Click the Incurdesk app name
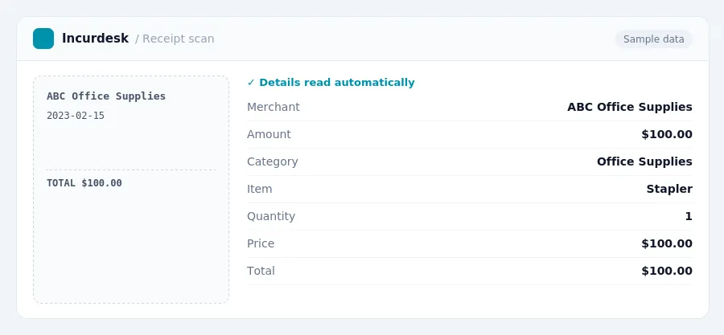The image size is (724, 335). click(x=95, y=39)
